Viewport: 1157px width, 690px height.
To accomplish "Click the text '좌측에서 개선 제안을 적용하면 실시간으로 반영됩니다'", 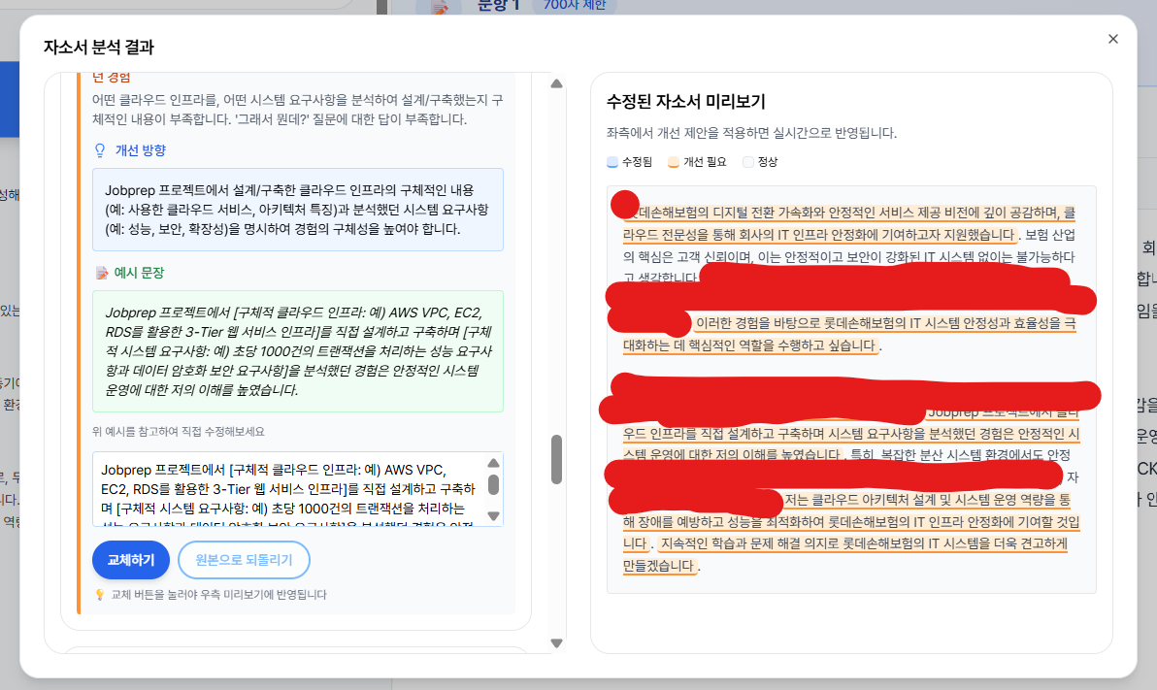I will (x=752, y=133).
